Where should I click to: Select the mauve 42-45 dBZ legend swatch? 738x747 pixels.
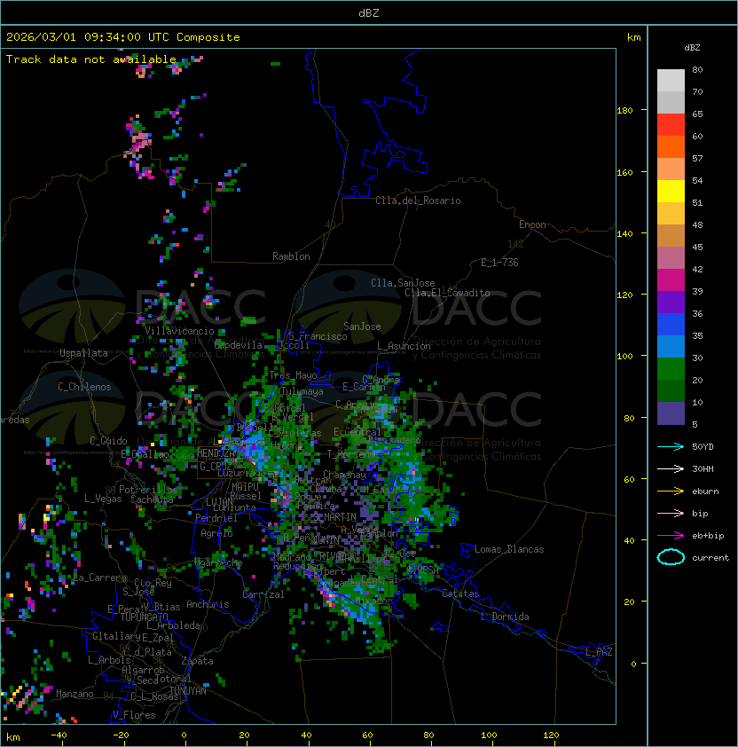(x=671, y=258)
